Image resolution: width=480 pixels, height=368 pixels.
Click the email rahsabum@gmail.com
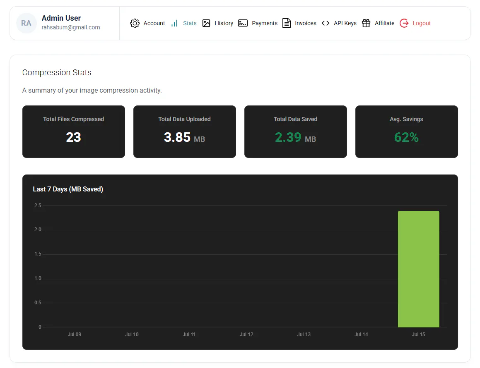[x=71, y=28]
